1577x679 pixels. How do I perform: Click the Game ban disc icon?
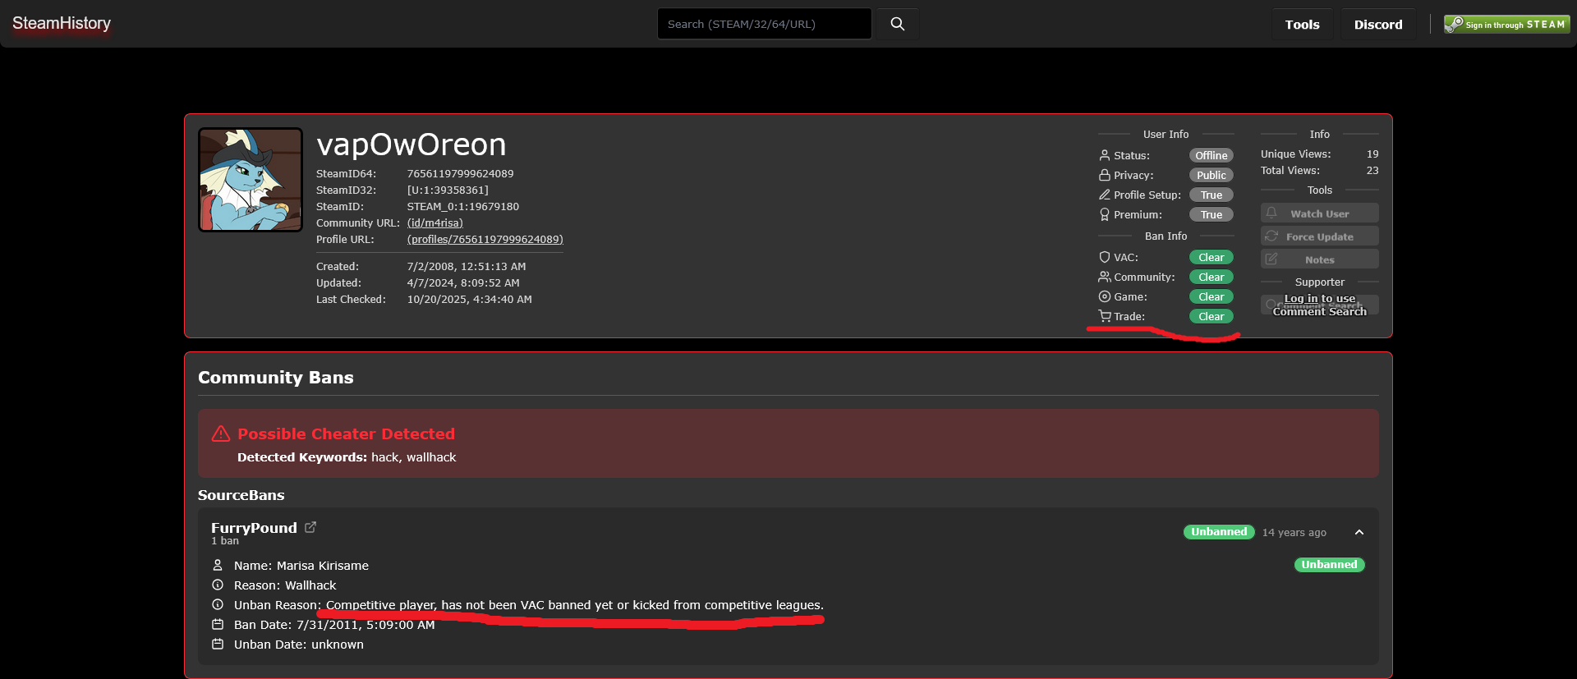tap(1105, 296)
